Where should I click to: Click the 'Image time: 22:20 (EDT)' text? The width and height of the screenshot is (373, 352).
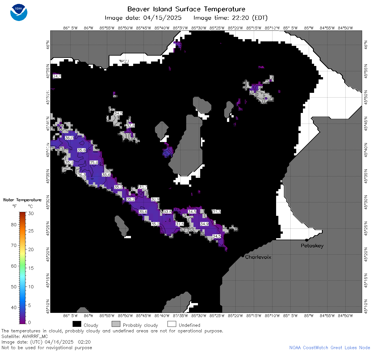tap(230, 18)
